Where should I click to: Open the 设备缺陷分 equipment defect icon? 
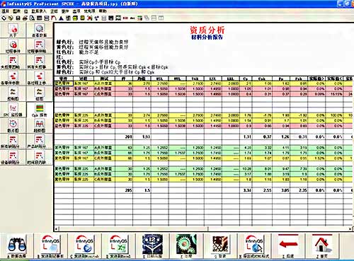tap(13, 158)
